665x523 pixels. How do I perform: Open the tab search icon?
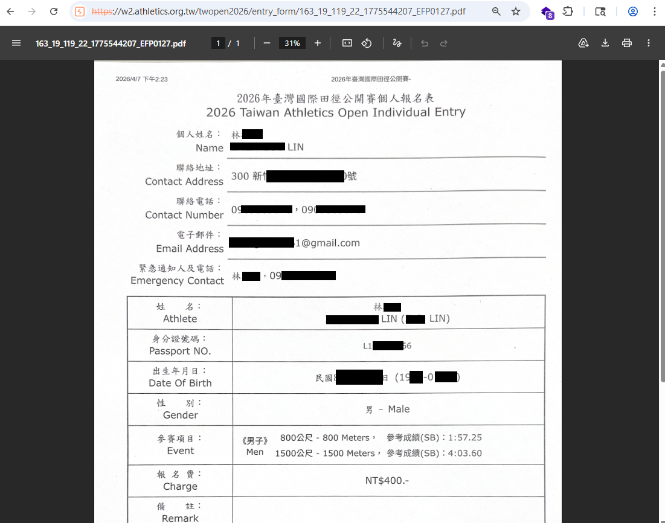click(600, 11)
